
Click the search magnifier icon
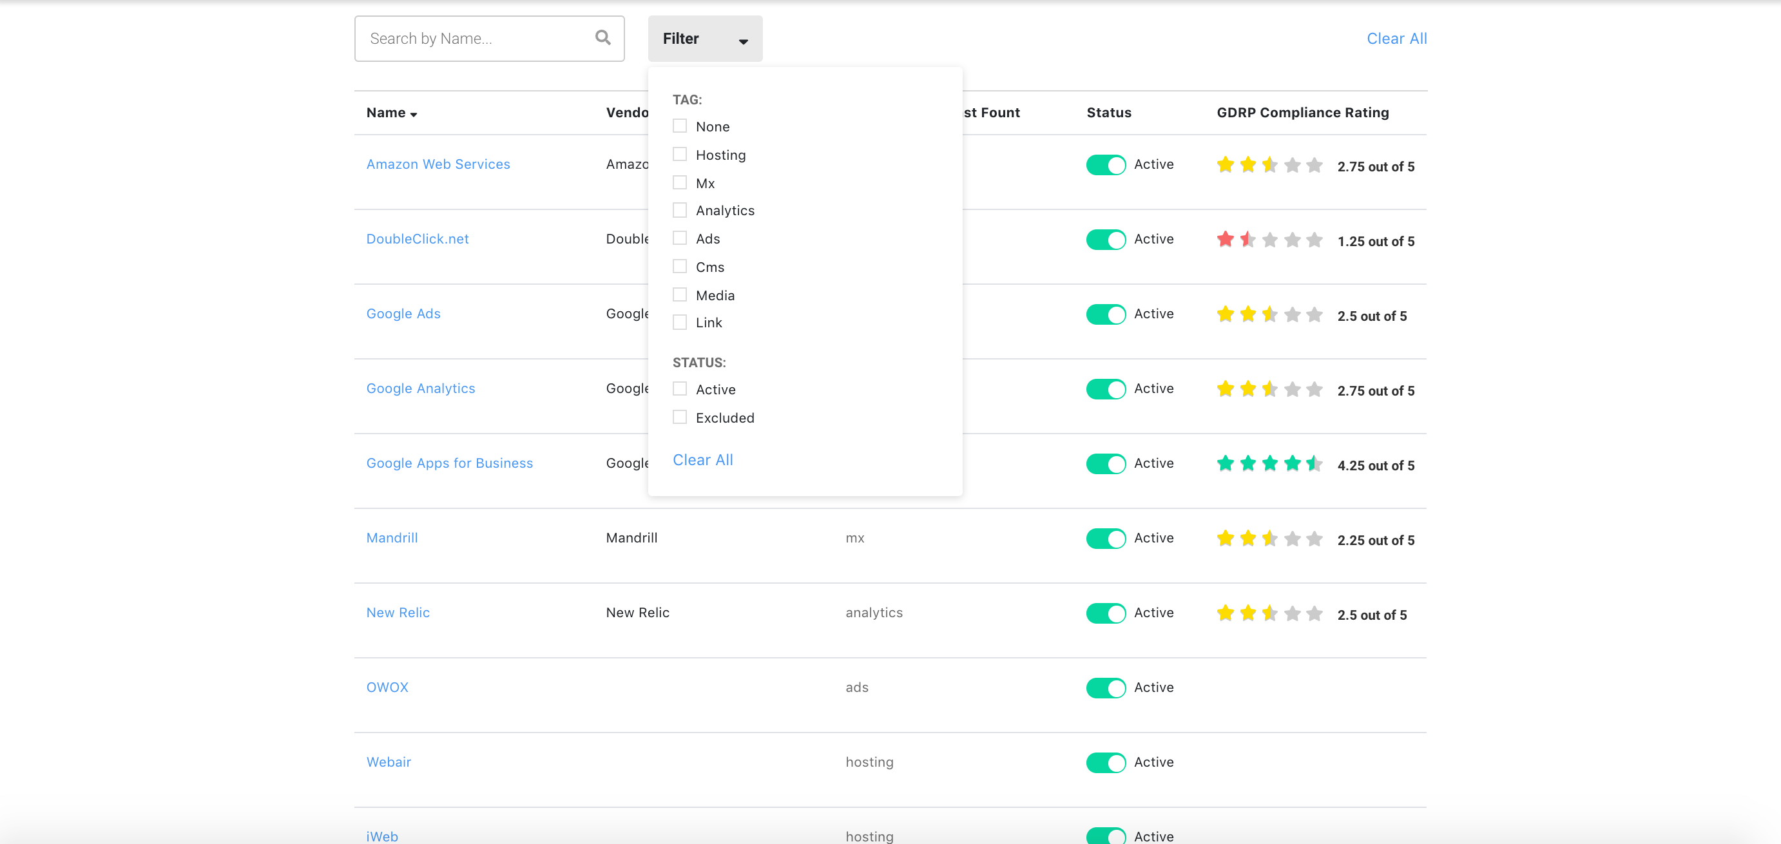click(x=602, y=38)
